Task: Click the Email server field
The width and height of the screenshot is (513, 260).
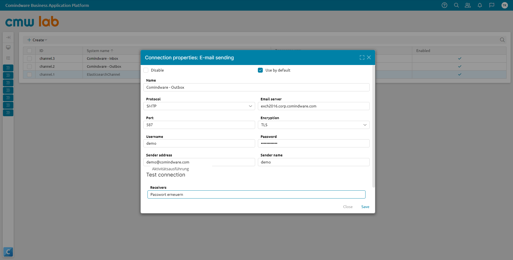Action: click(314, 106)
